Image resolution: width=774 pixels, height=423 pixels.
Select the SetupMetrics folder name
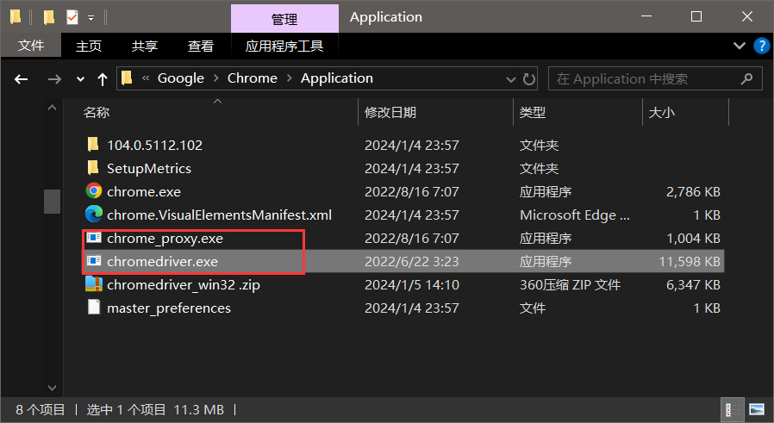point(148,168)
